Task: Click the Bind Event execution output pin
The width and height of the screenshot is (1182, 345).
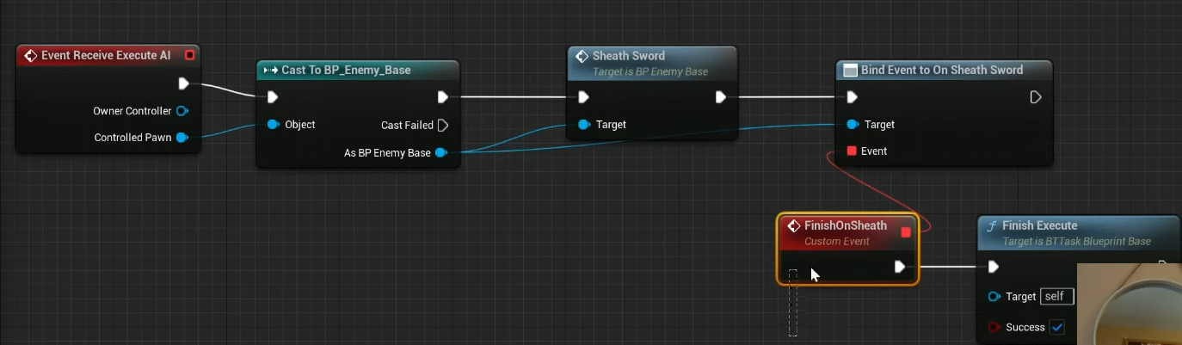Action: pyautogui.click(x=1036, y=97)
